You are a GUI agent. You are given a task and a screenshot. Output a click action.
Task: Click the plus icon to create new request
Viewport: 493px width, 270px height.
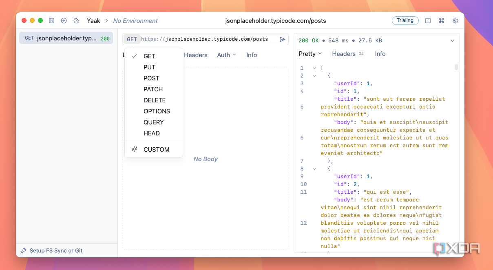pos(64,20)
